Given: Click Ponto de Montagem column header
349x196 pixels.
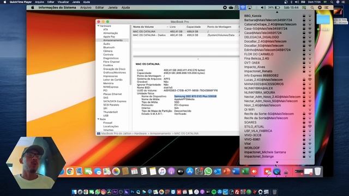Looking at the screenshot, I should click(x=219, y=27).
